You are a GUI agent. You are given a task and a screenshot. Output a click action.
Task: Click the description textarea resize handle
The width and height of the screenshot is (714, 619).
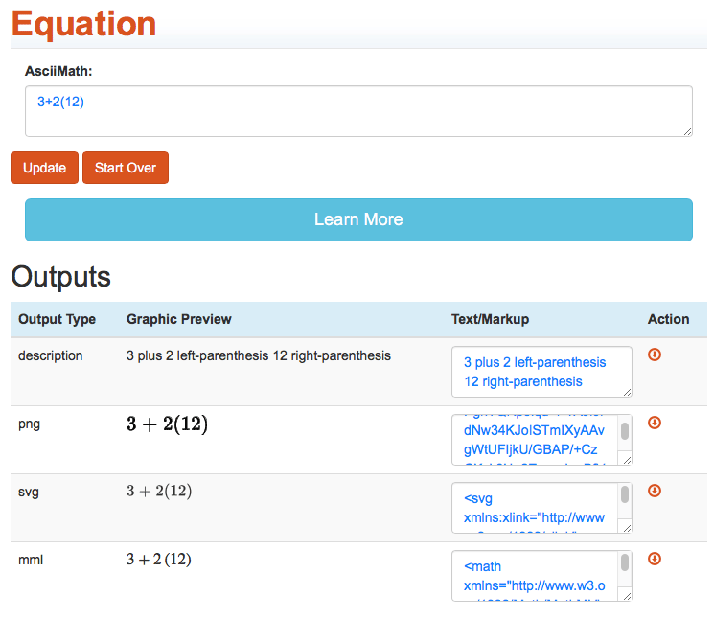click(x=627, y=391)
